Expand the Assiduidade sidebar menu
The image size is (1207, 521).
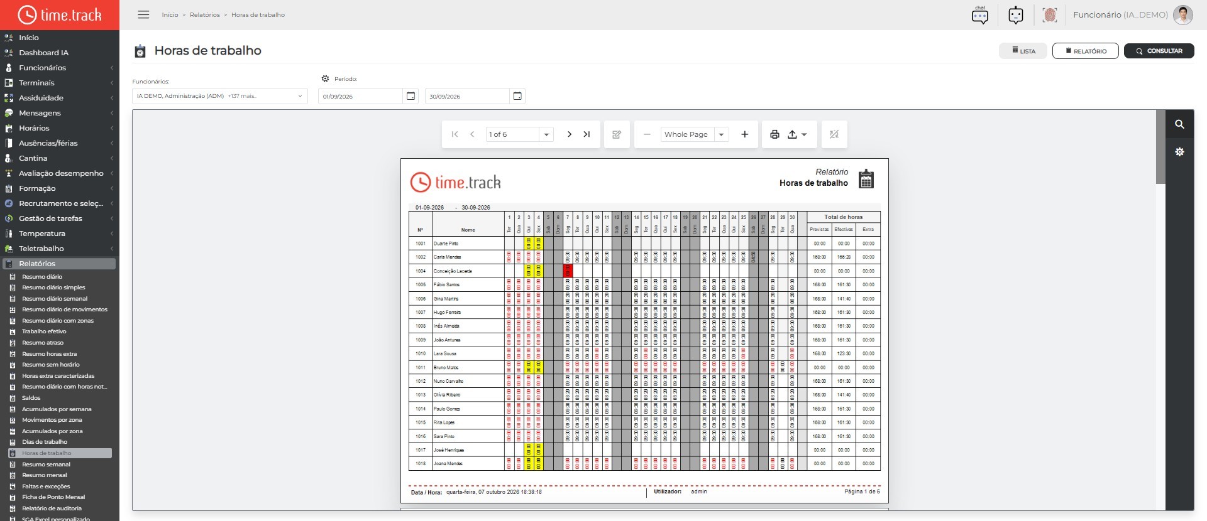[x=59, y=98]
